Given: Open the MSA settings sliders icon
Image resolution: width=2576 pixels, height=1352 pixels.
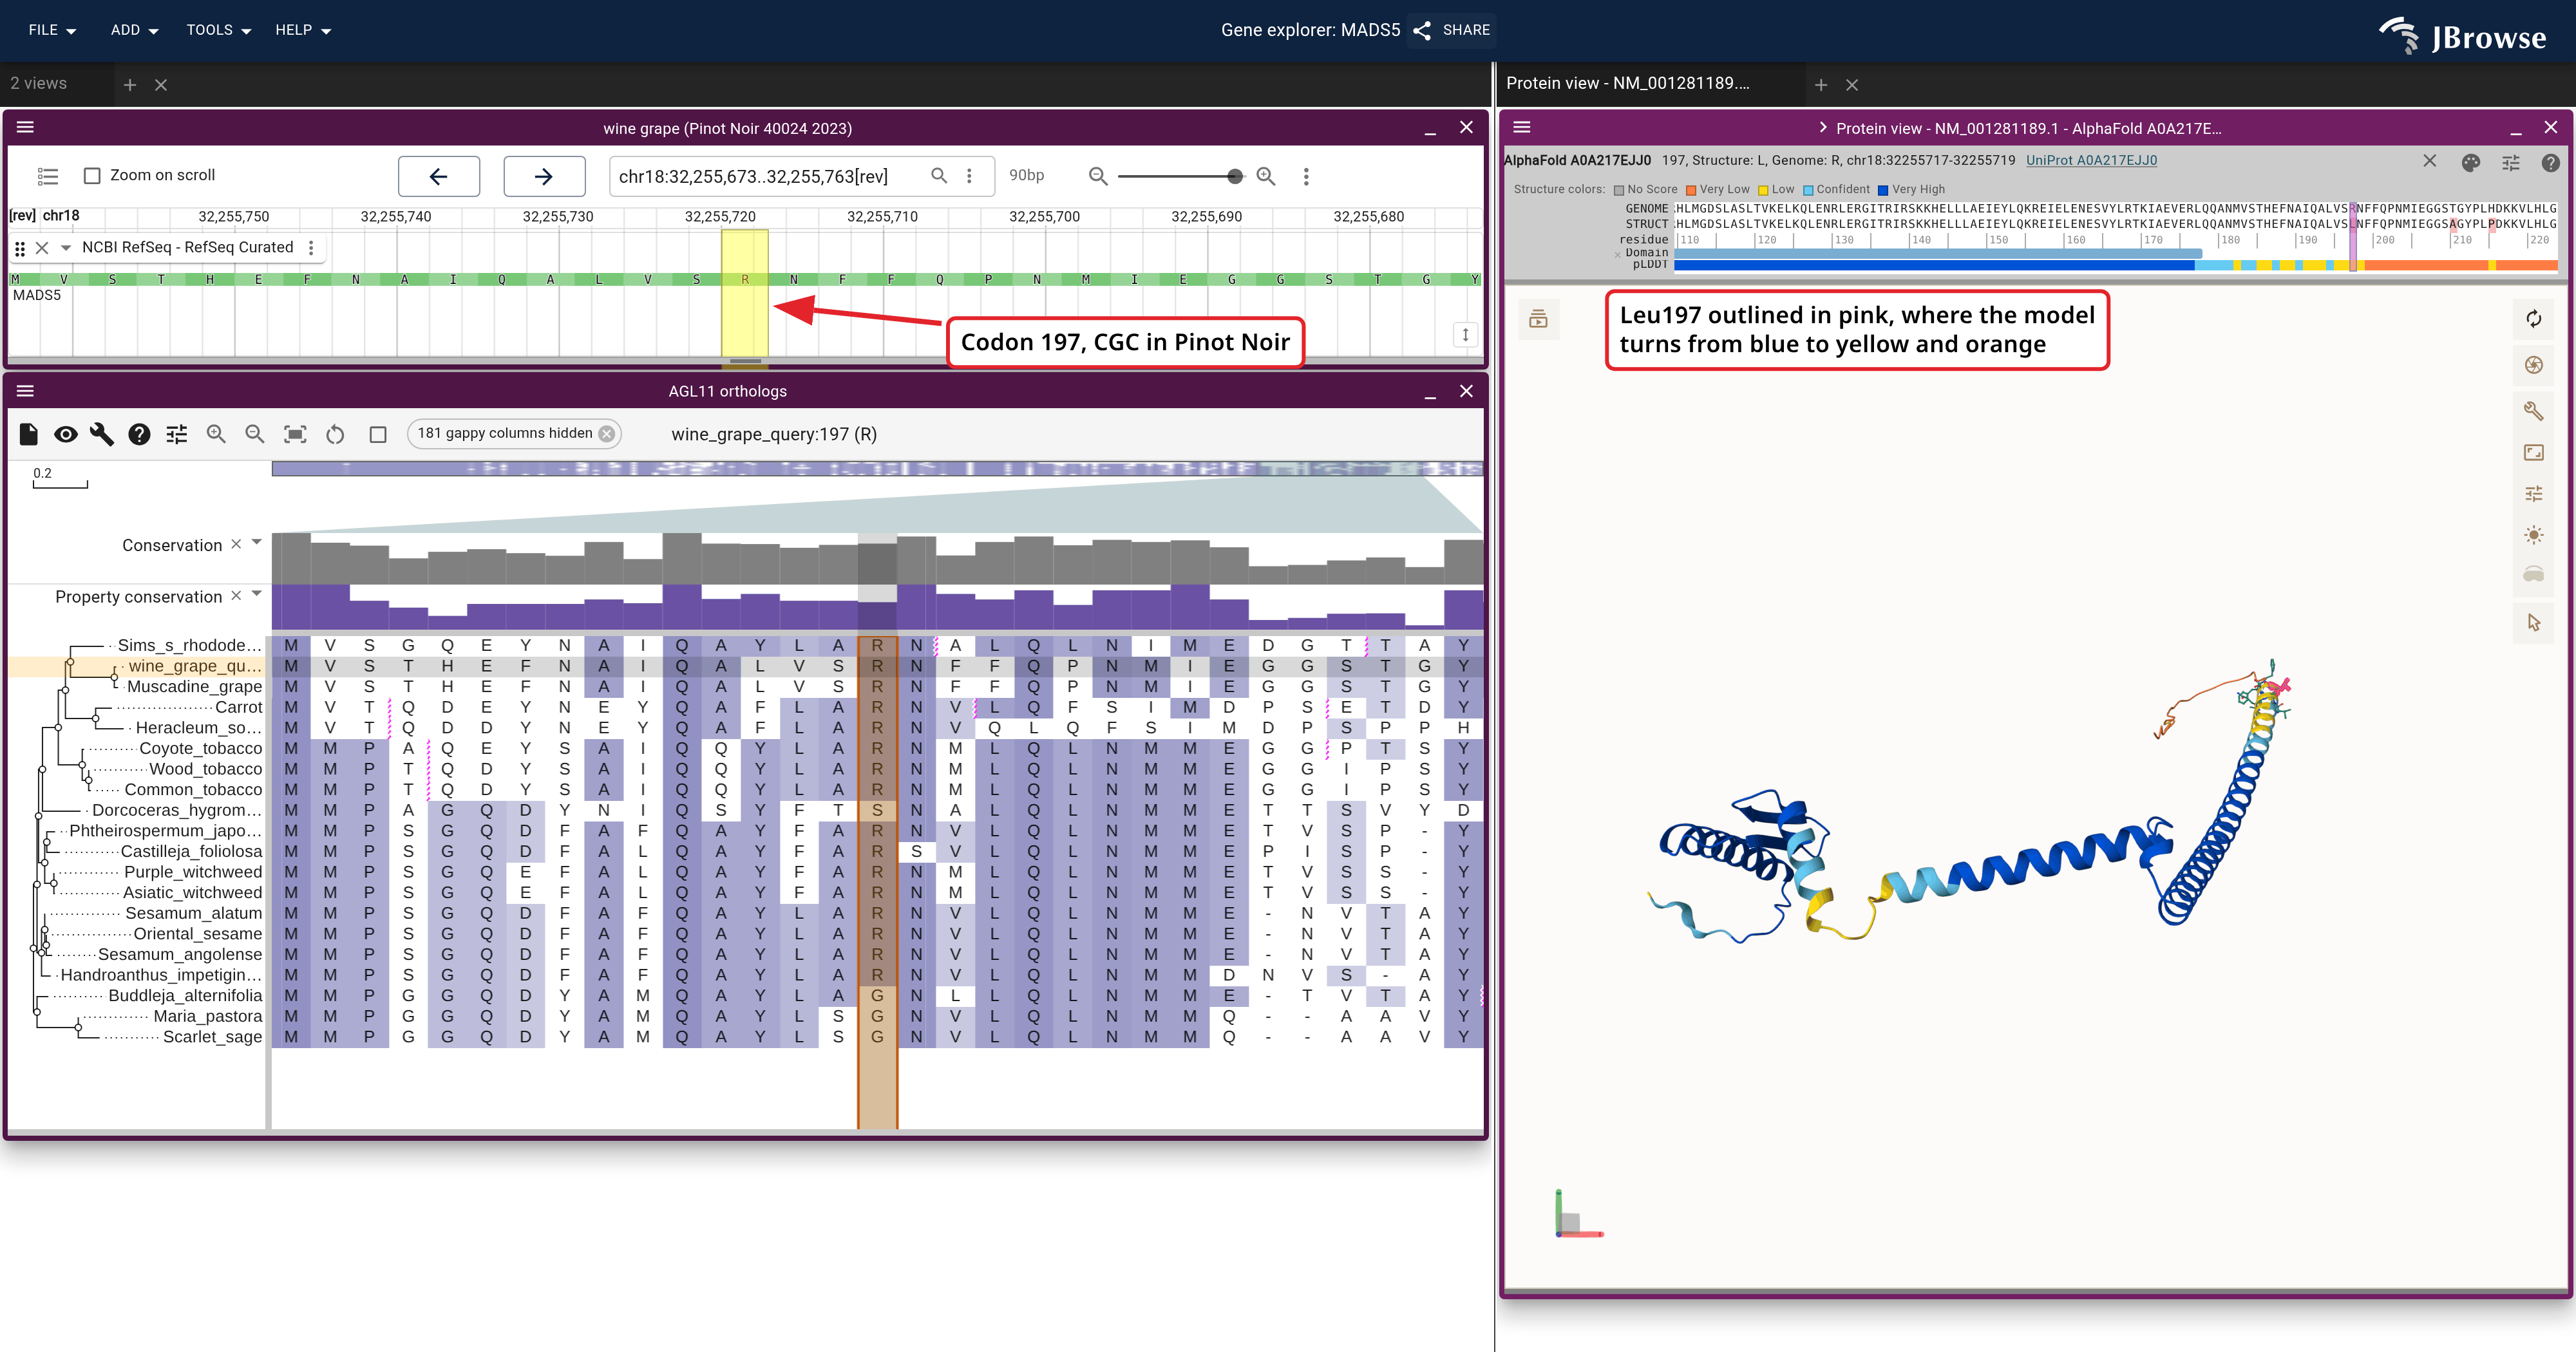Looking at the screenshot, I should click(x=177, y=434).
